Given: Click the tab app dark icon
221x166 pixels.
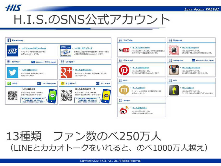Looking at the screenshot, I should pyautogui.click(x=174, y=90).
